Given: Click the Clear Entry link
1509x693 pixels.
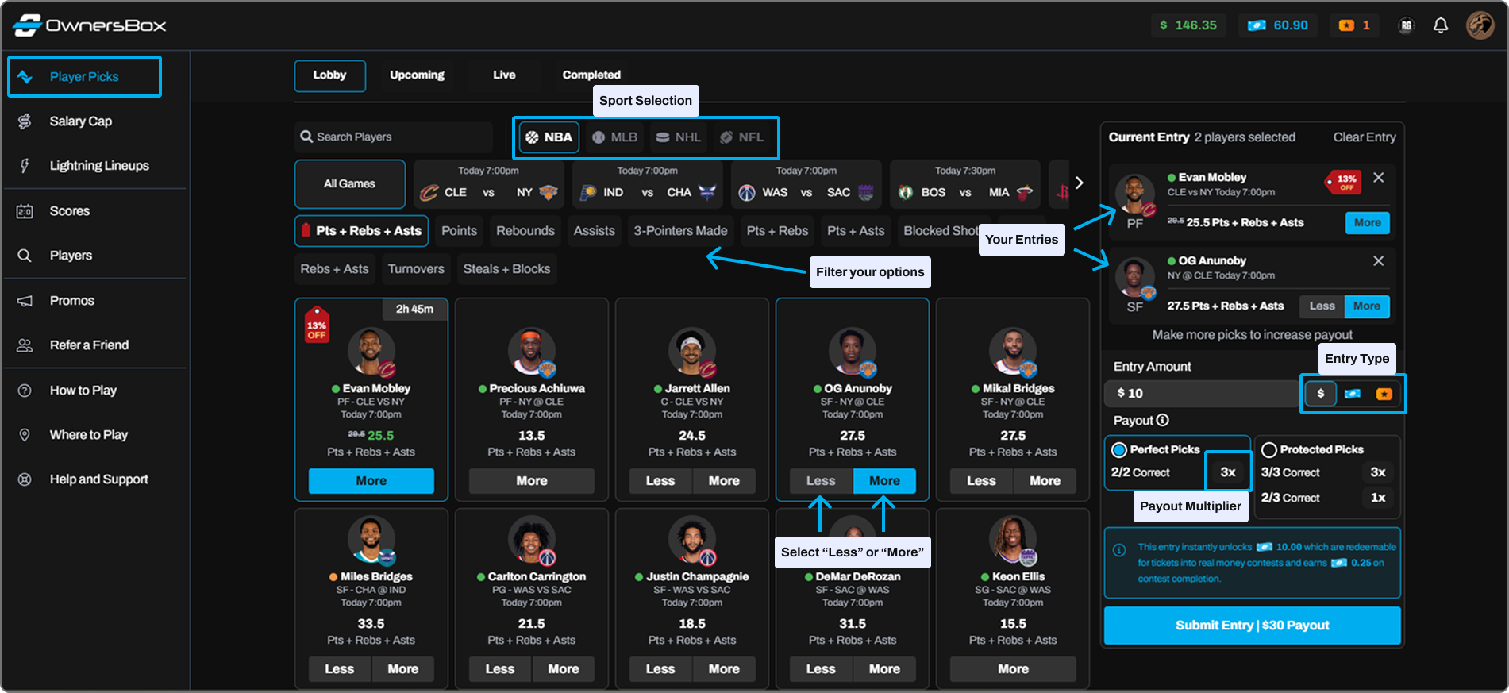Looking at the screenshot, I should point(1364,137).
